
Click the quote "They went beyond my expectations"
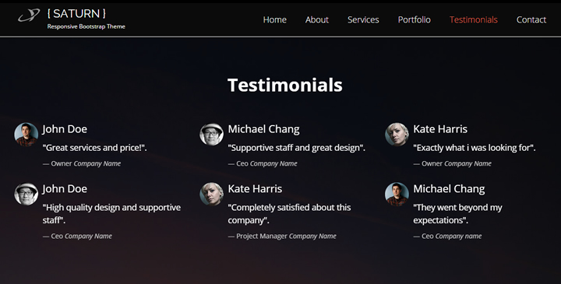[457, 214]
